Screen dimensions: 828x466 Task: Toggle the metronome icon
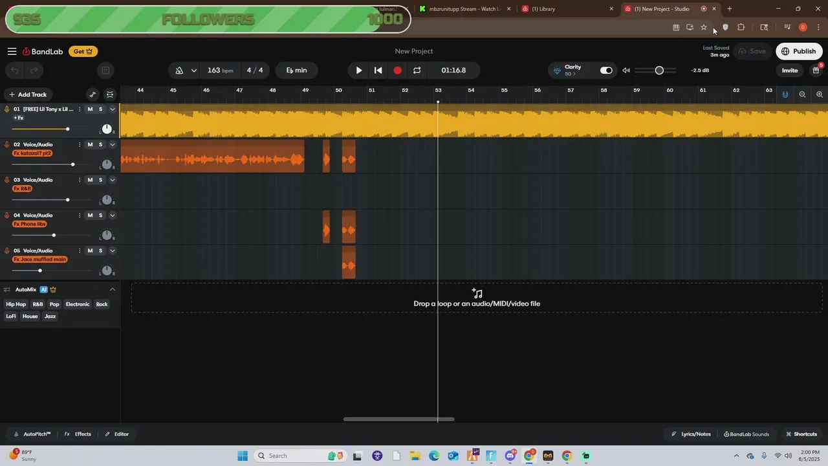[179, 71]
